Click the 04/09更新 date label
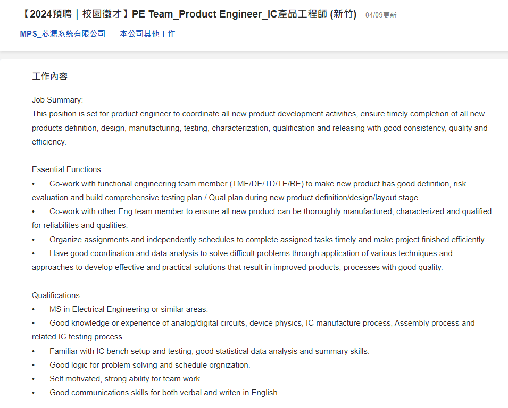The height and width of the screenshot is (408, 508). pos(381,15)
